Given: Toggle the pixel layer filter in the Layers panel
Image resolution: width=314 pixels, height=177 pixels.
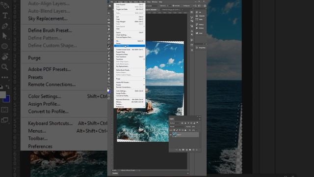Looking at the screenshot, I should point(182,123).
